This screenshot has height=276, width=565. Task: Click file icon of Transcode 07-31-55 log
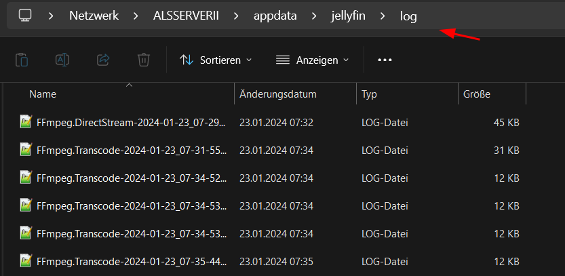[x=26, y=149]
